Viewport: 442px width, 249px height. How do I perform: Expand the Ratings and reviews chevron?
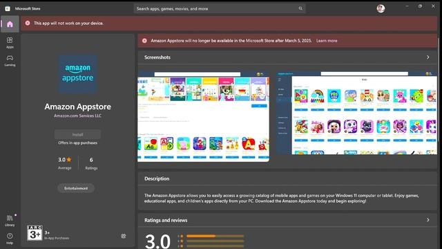pyautogui.click(x=428, y=220)
